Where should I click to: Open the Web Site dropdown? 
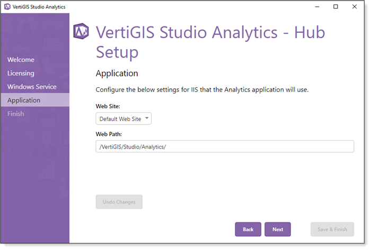click(123, 118)
